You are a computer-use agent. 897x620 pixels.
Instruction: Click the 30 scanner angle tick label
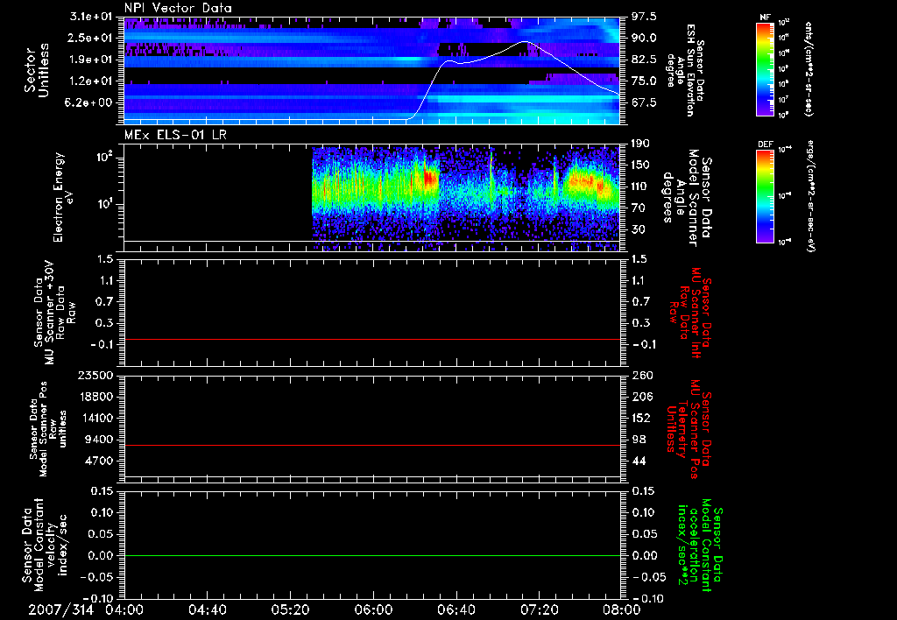pyautogui.click(x=638, y=230)
